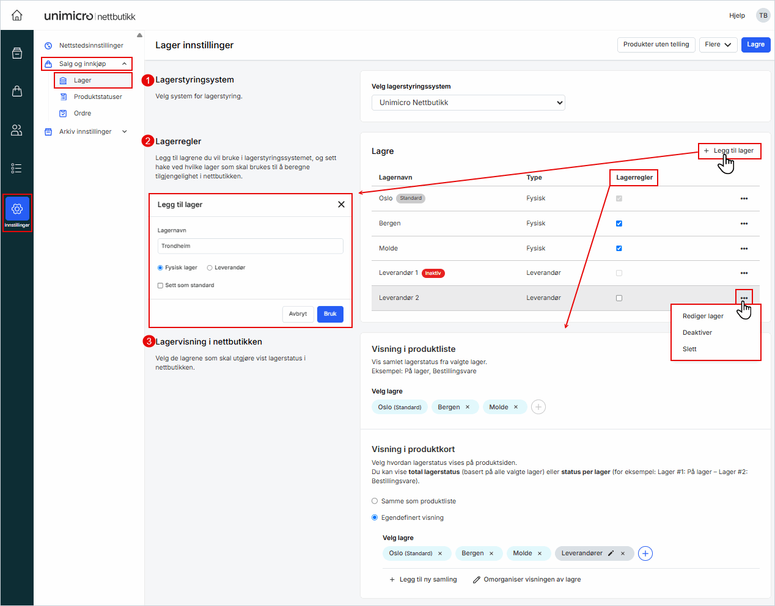
Task: Click TB user avatar
Action: (763, 16)
